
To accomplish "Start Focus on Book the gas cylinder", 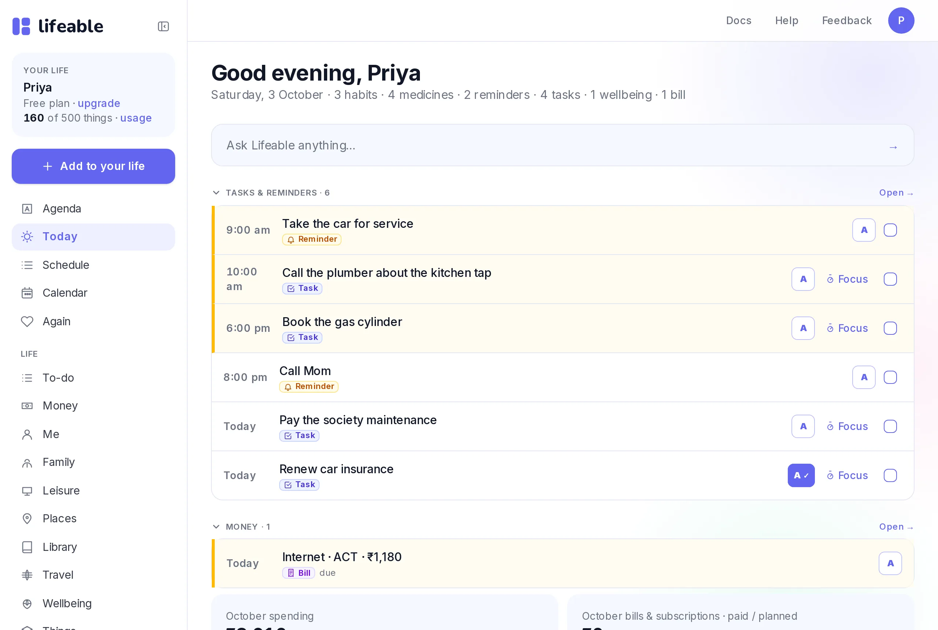I will pos(847,328).
